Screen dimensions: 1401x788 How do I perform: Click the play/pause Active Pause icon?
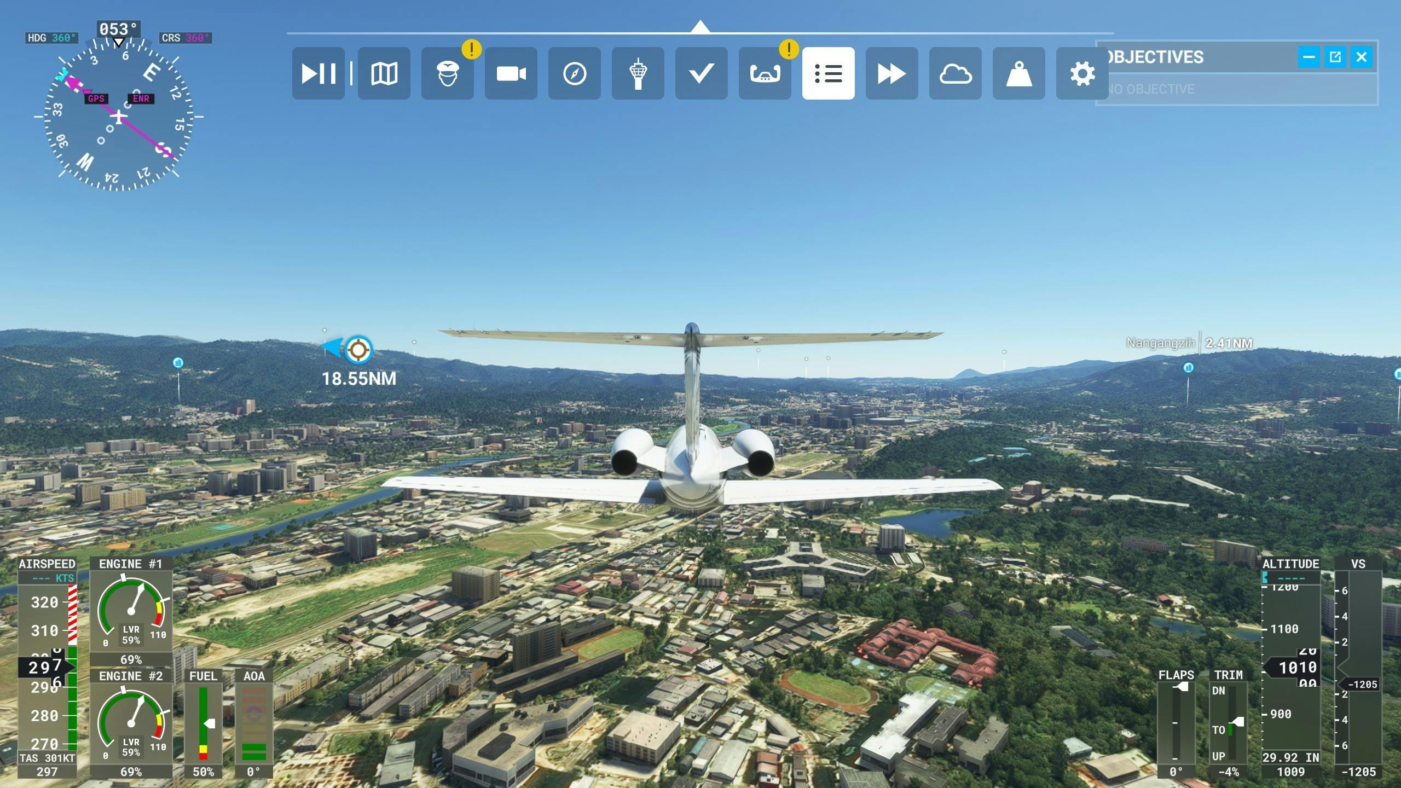(318, 73)
